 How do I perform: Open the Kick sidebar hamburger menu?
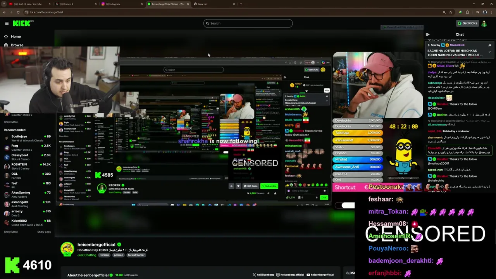7,23
